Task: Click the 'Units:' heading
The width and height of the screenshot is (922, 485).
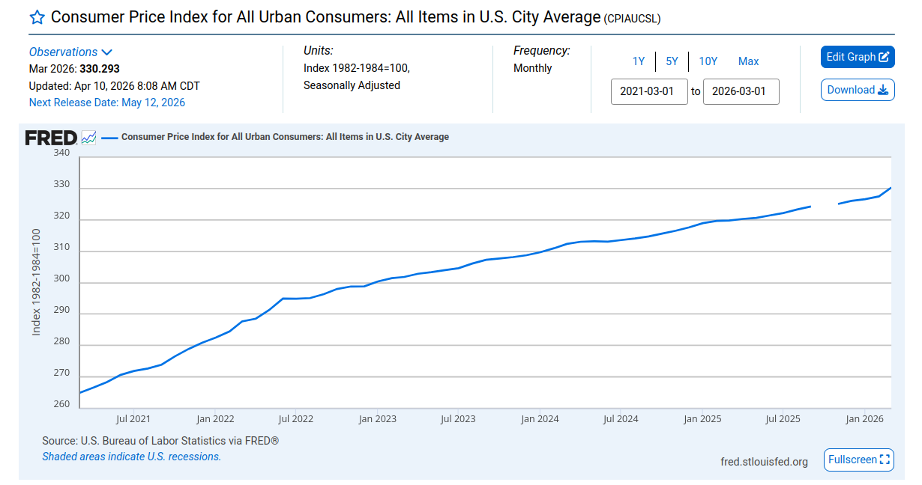Action: pyautogui.click(x=318, y=51)
